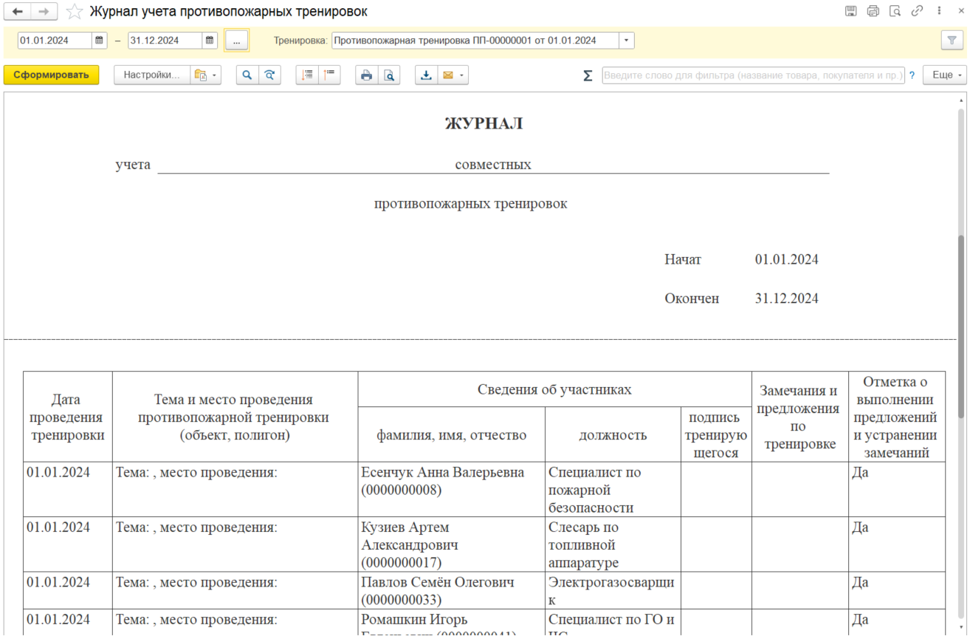Open print preview from report toolbar
Screen dimensions: 970x639
388,75
